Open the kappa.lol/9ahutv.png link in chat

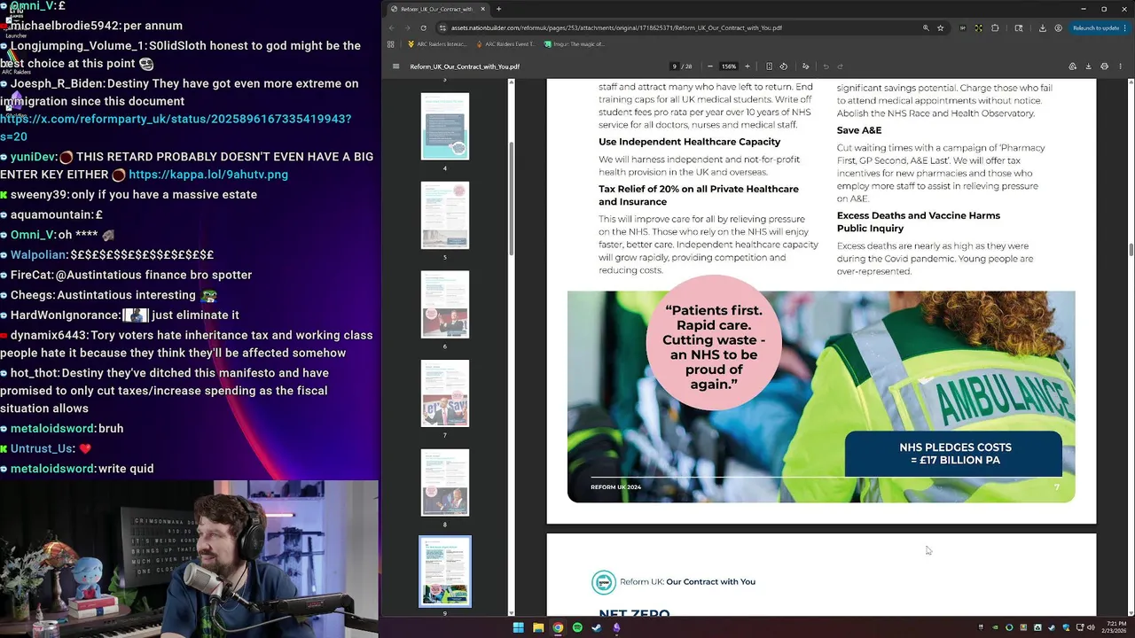(x=208, y=175)
